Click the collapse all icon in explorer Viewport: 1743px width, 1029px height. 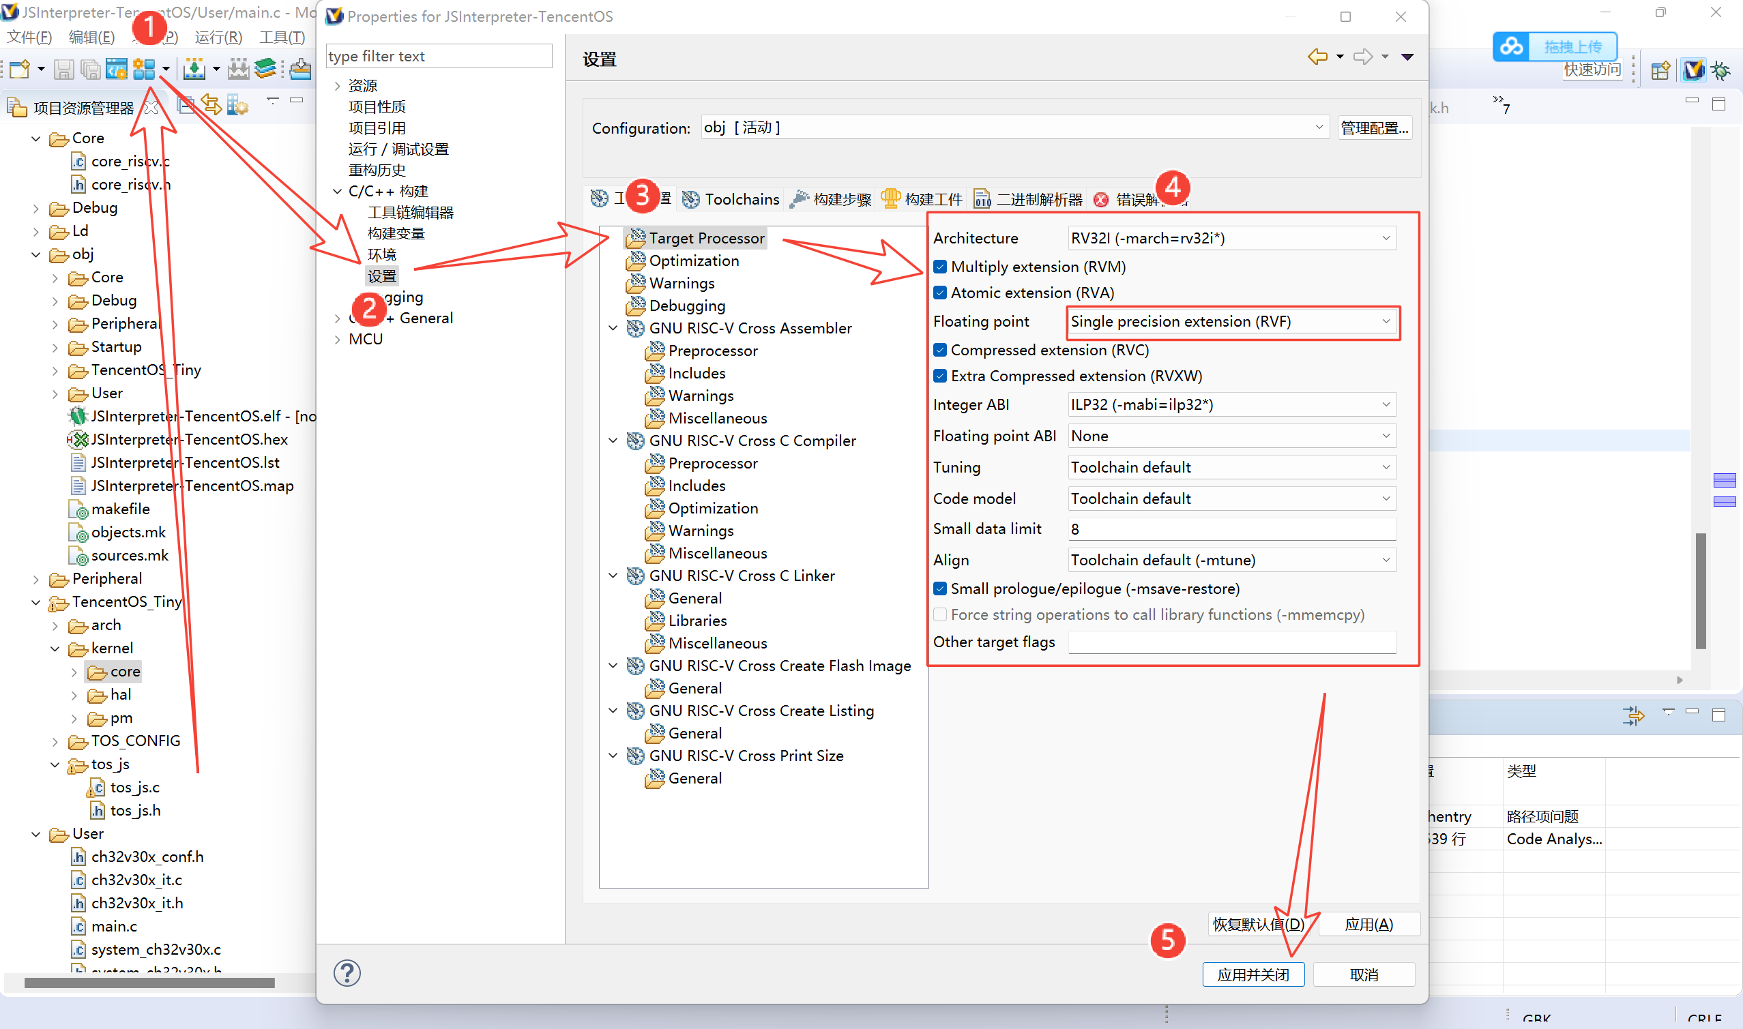(x=186, y=106)
